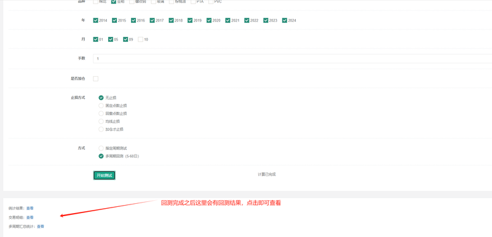Toggle the 2021 year checkbox

coord(228,20)
